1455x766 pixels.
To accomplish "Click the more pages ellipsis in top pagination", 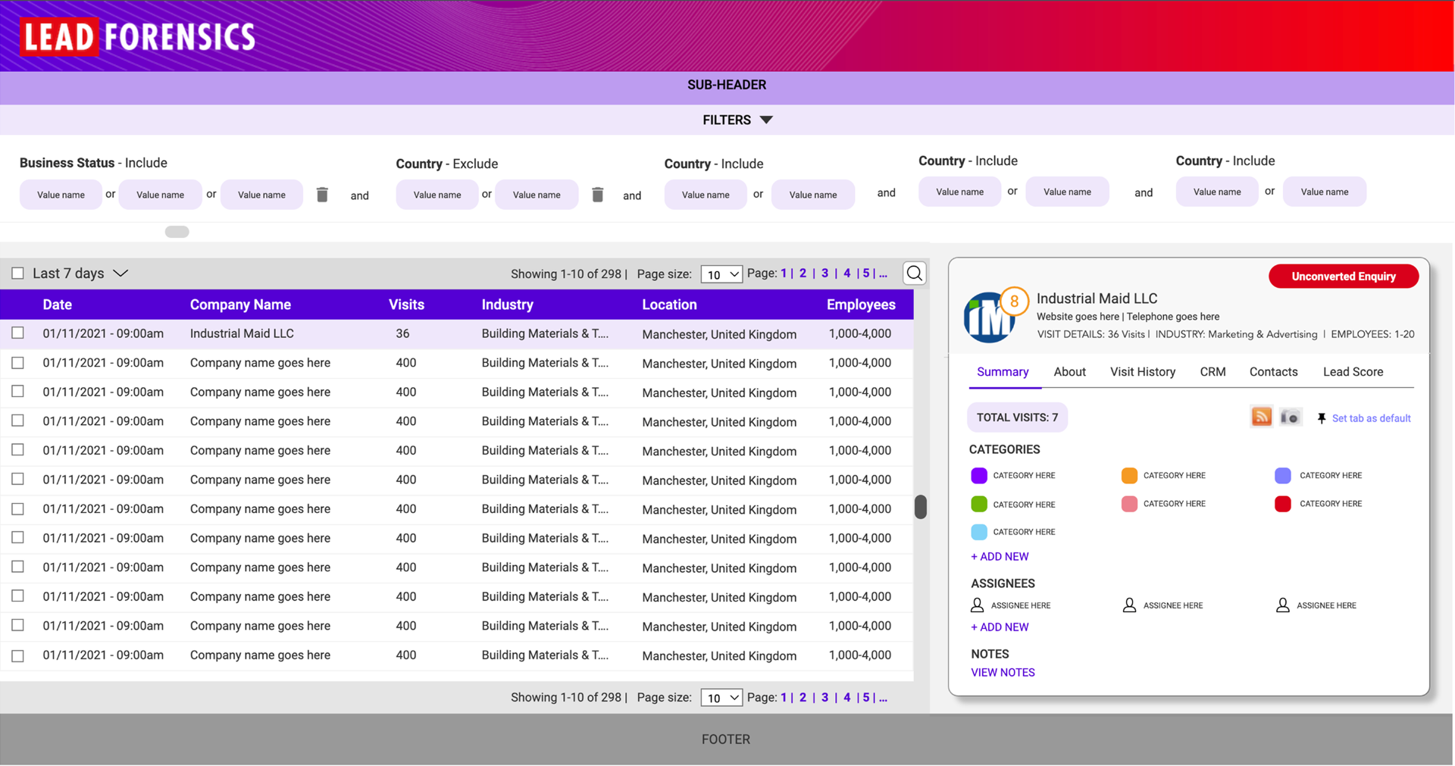I will (x=883, y=274).
